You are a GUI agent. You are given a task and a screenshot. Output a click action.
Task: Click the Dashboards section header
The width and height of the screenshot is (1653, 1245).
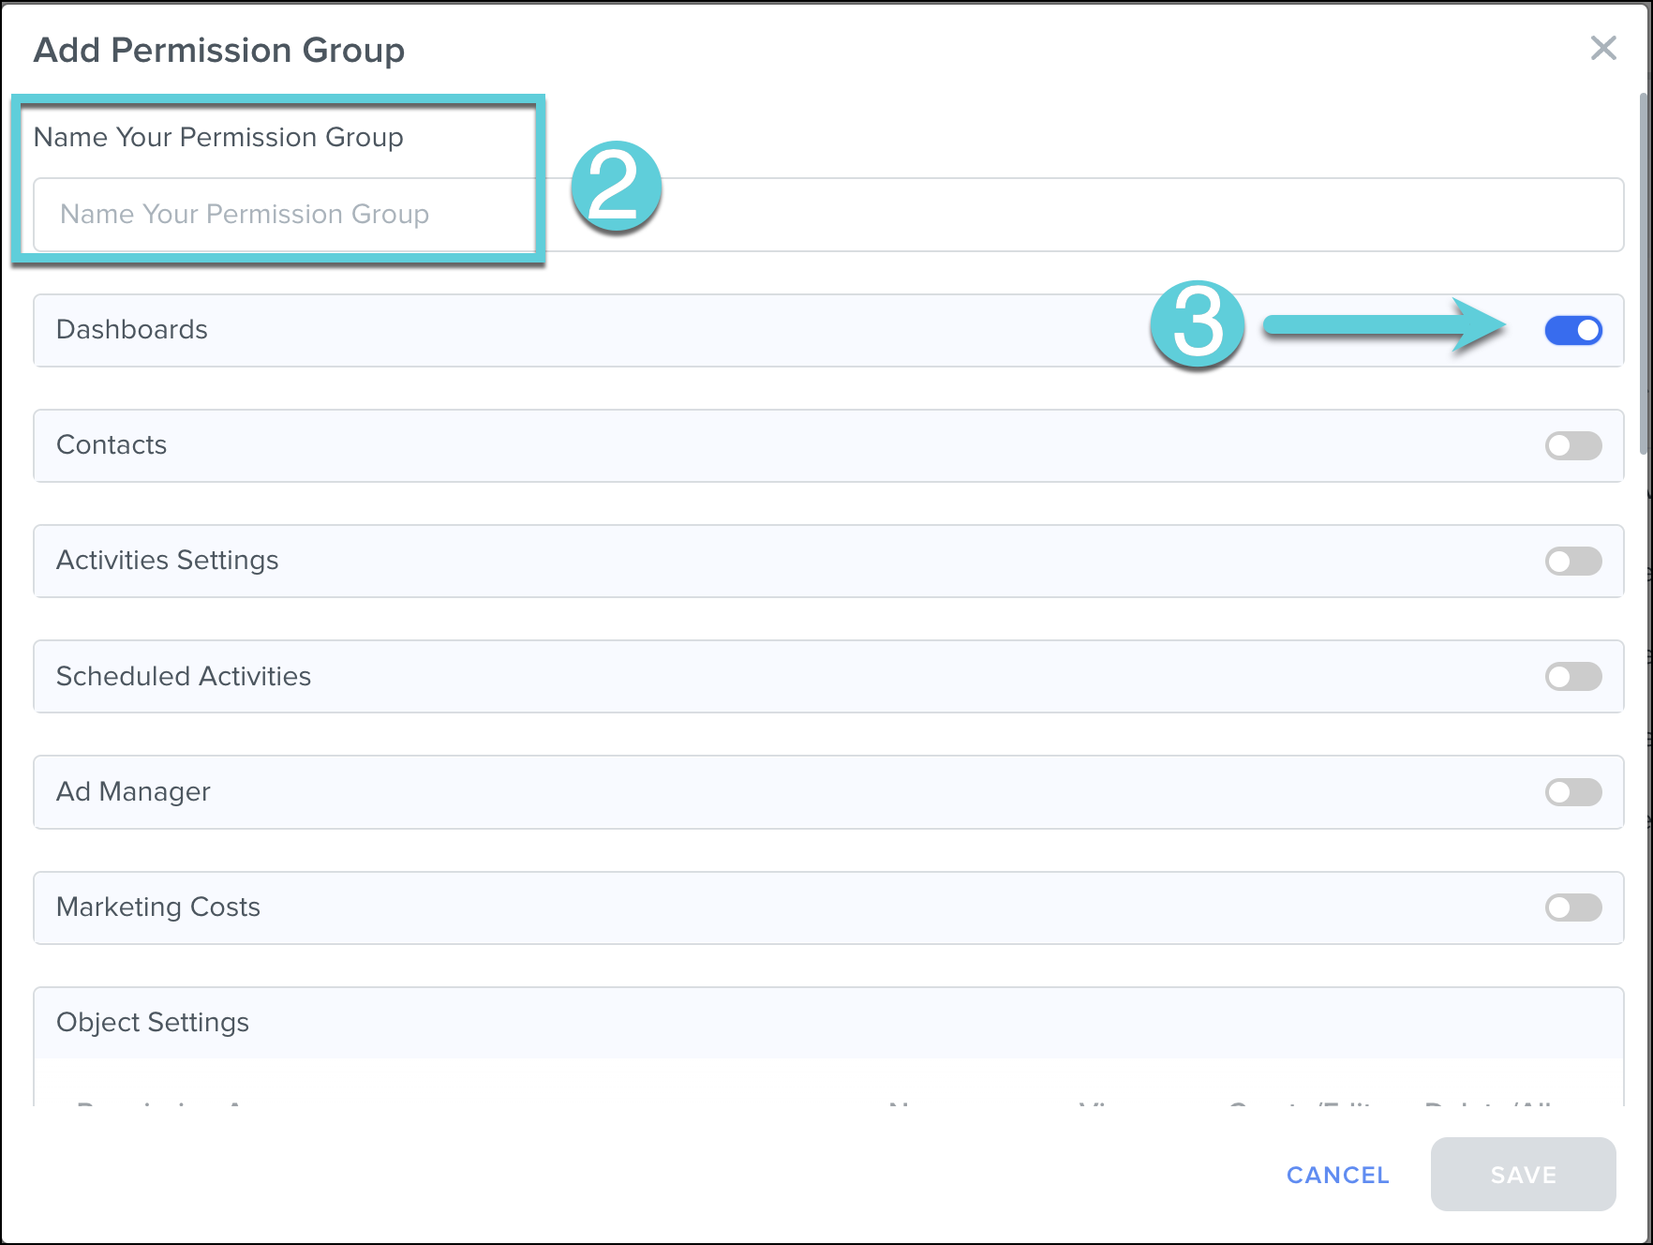[131, 330]
